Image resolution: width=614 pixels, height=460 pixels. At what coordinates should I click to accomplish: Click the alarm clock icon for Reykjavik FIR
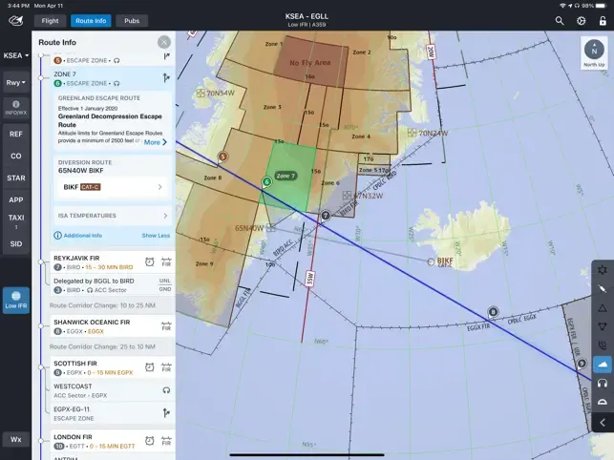pos(150,261)
